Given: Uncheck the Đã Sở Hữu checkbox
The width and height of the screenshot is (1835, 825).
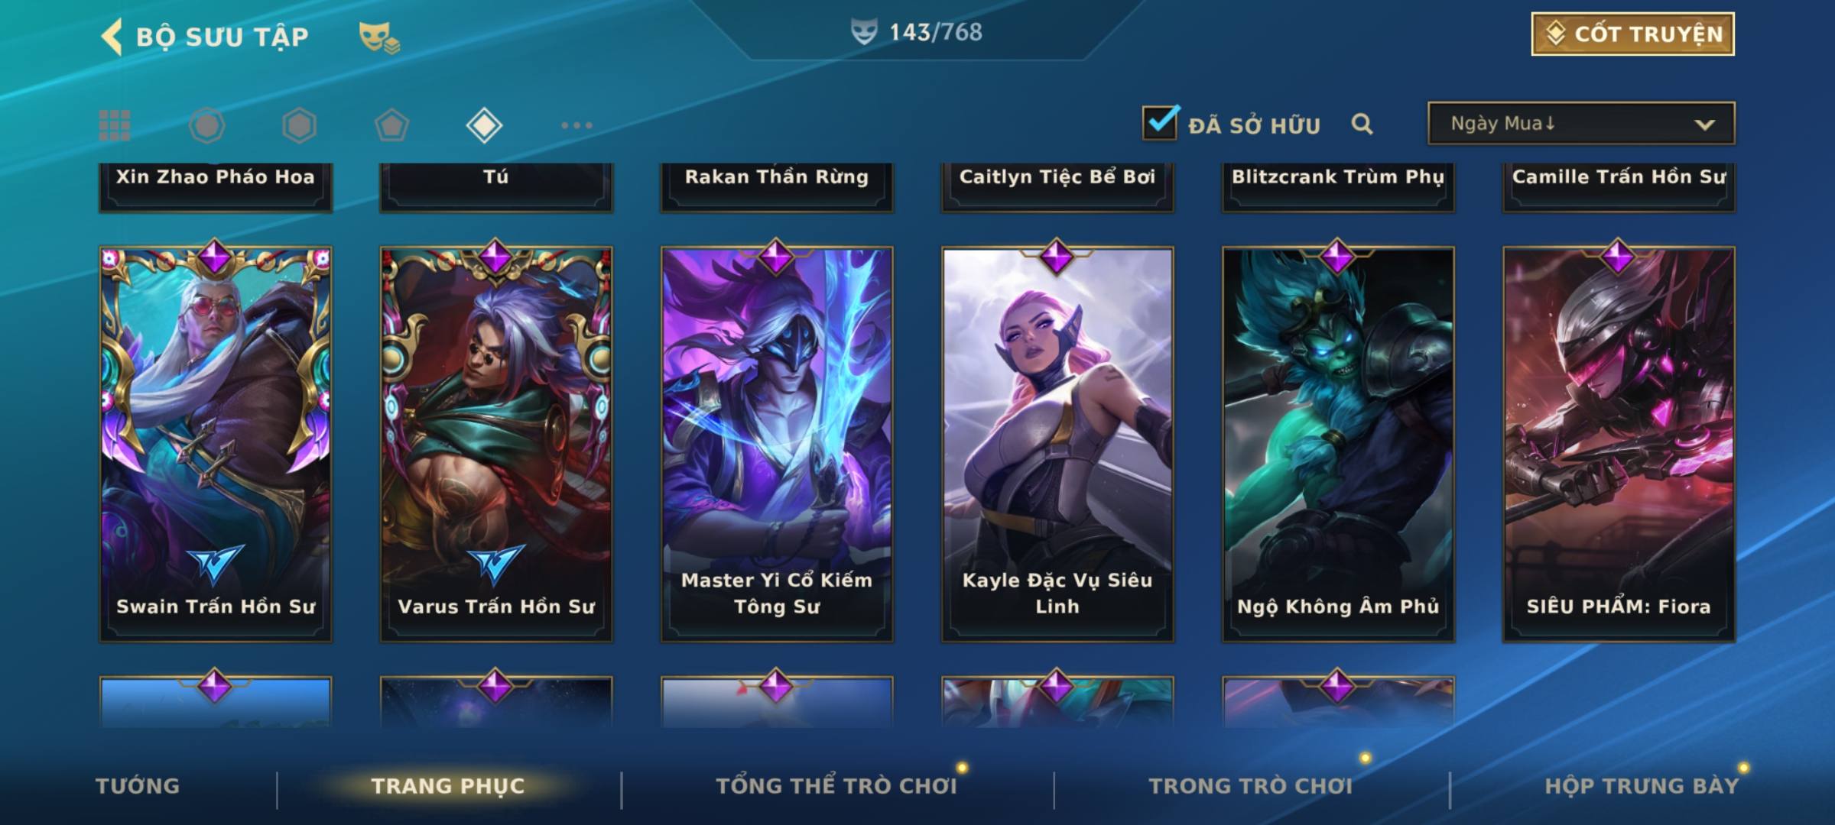Looking at the screenshot, I should point(1160,122).
